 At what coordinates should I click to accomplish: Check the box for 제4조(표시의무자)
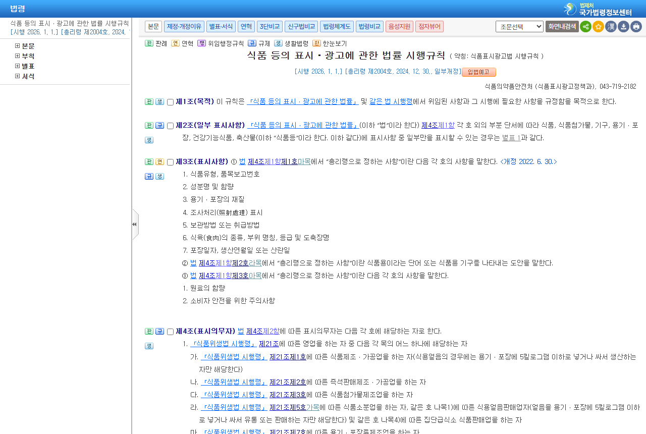(170, 332)
